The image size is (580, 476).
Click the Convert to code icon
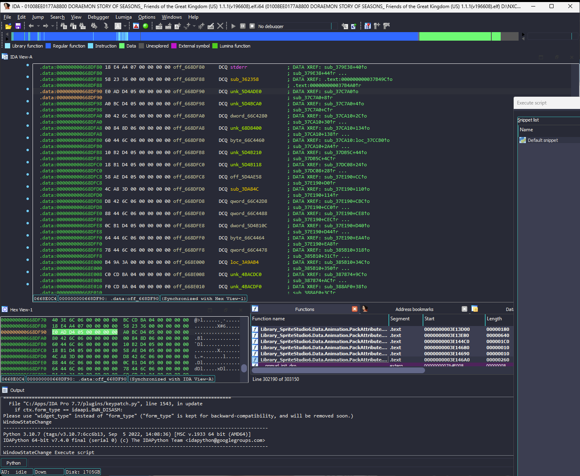[159, 26]
